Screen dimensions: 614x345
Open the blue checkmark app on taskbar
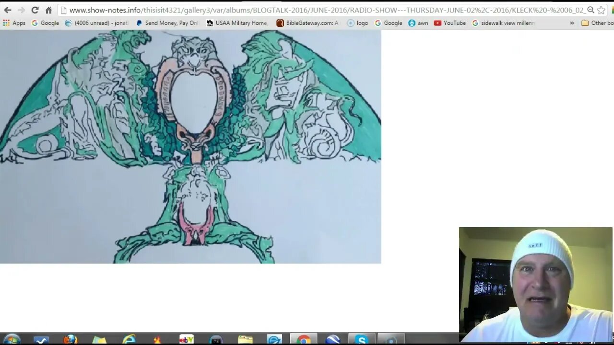pos(41,339)
